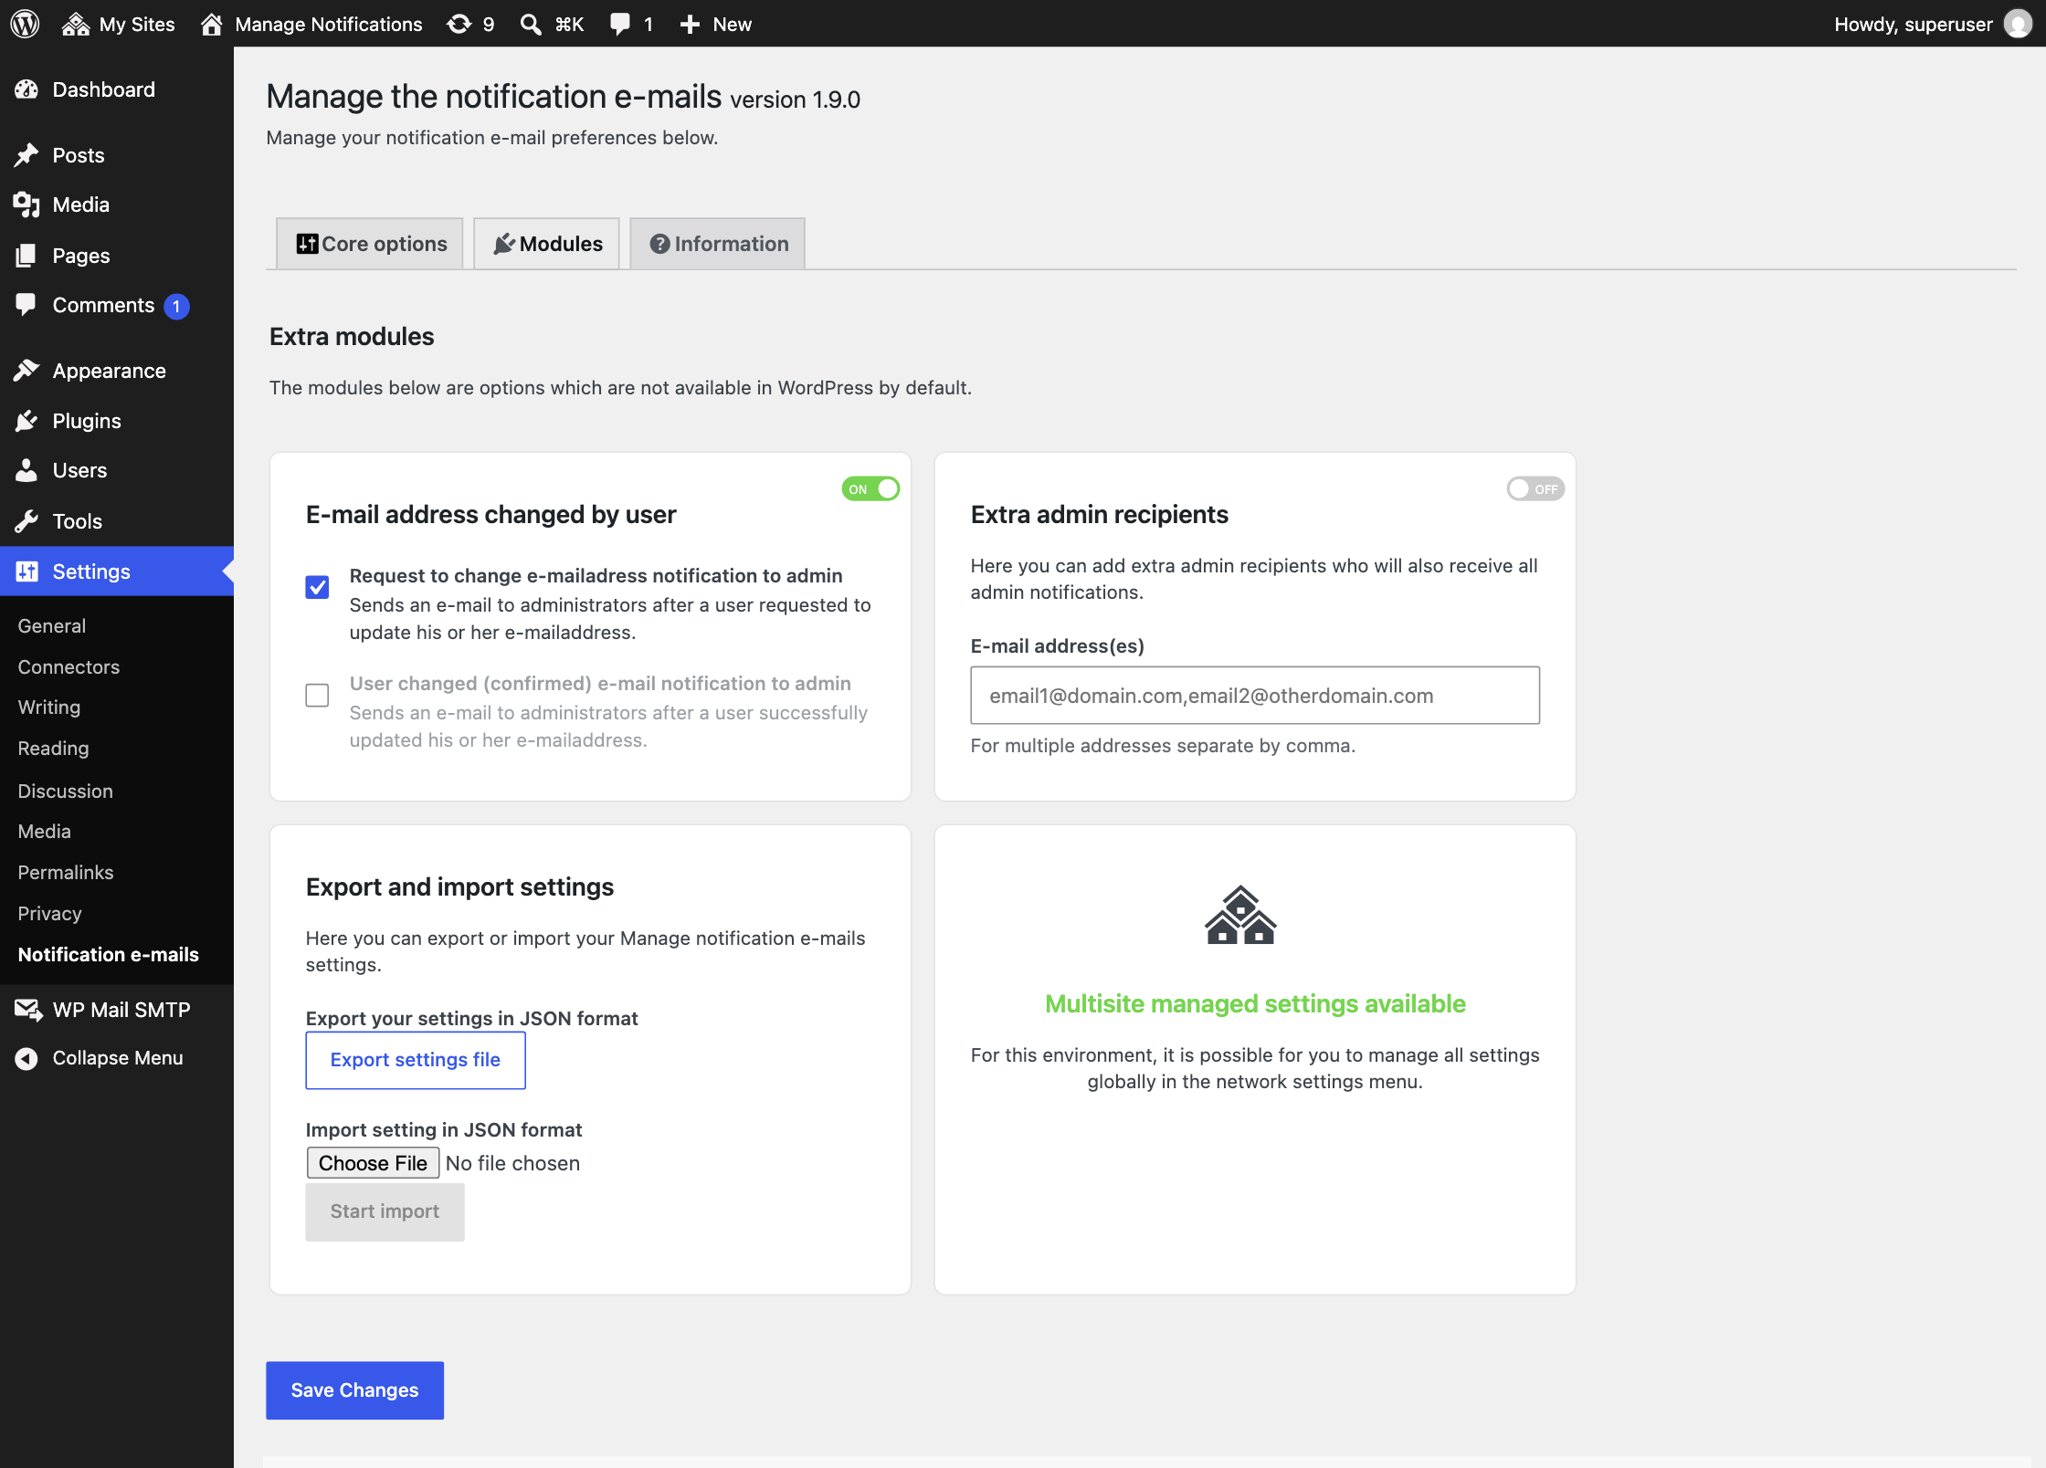Click the Appearance label in sidebar

(x=110, y=371)
